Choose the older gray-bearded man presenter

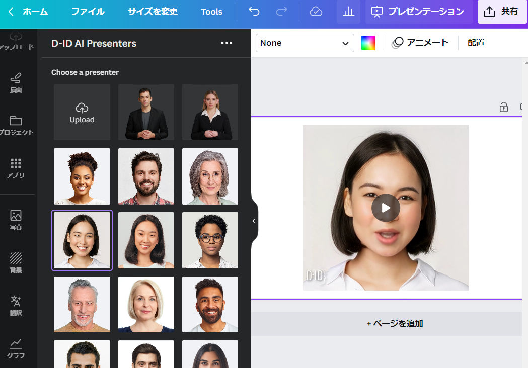[x=82, y=305]
